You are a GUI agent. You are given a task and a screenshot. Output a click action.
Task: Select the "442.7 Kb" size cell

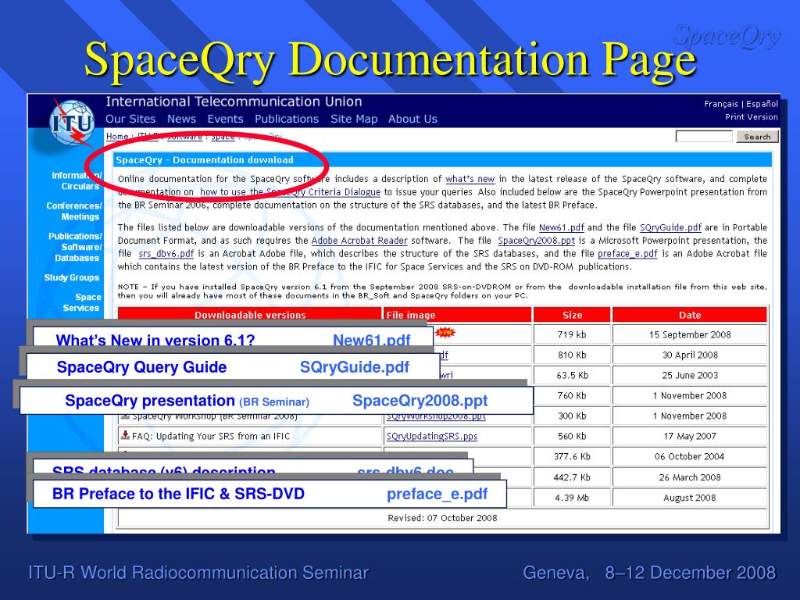pos(572,477)
